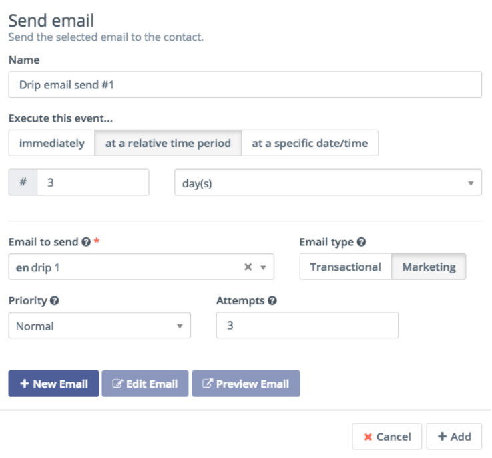Choose 'at a relative time period' option
Screen dimensions: 492x458
click(168, 143)
